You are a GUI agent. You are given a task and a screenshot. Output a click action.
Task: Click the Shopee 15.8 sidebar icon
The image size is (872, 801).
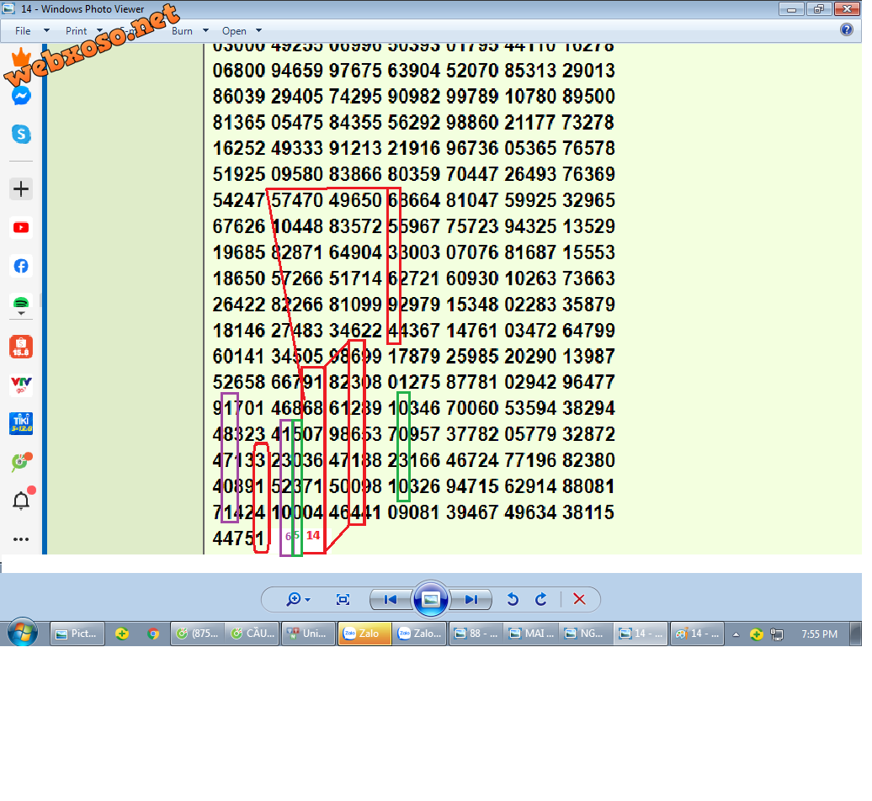pos(22,346)
